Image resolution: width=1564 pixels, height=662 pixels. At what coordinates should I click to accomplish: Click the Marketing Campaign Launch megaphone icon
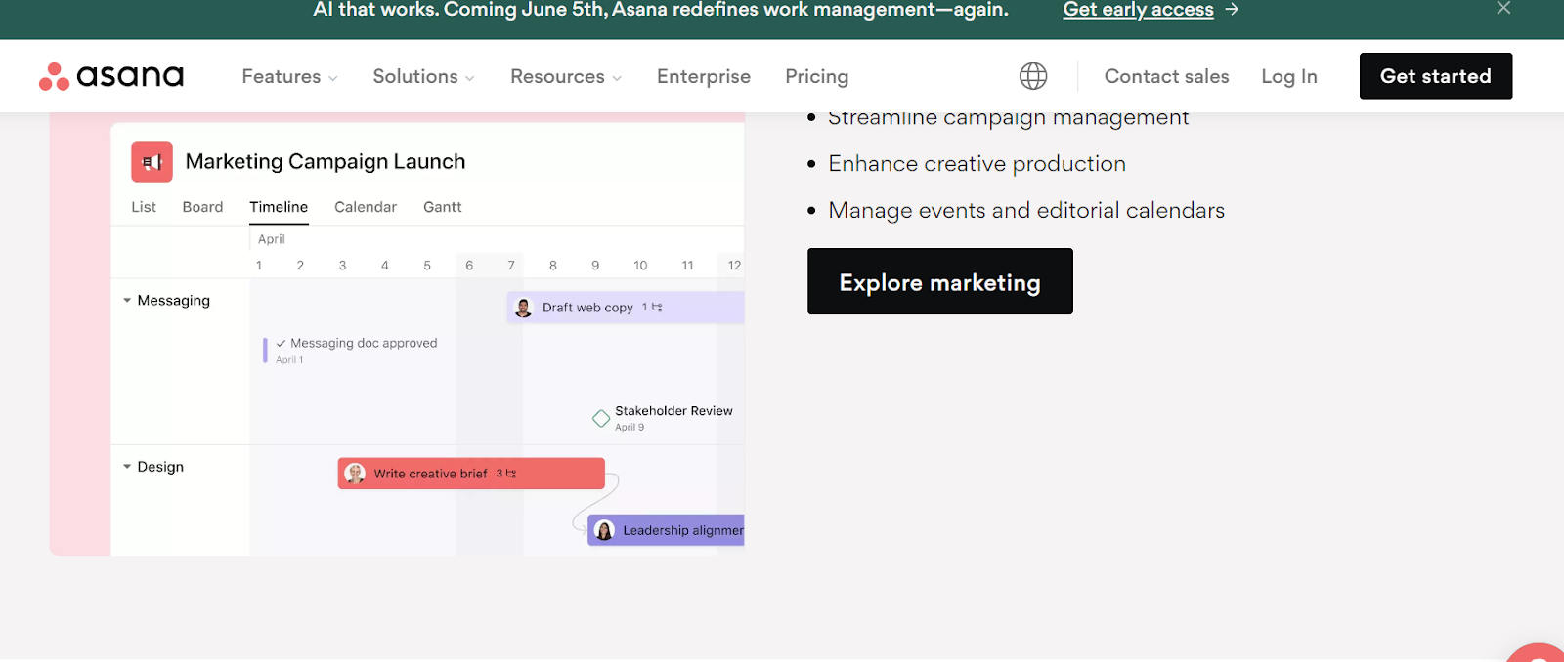coord(152,162)
